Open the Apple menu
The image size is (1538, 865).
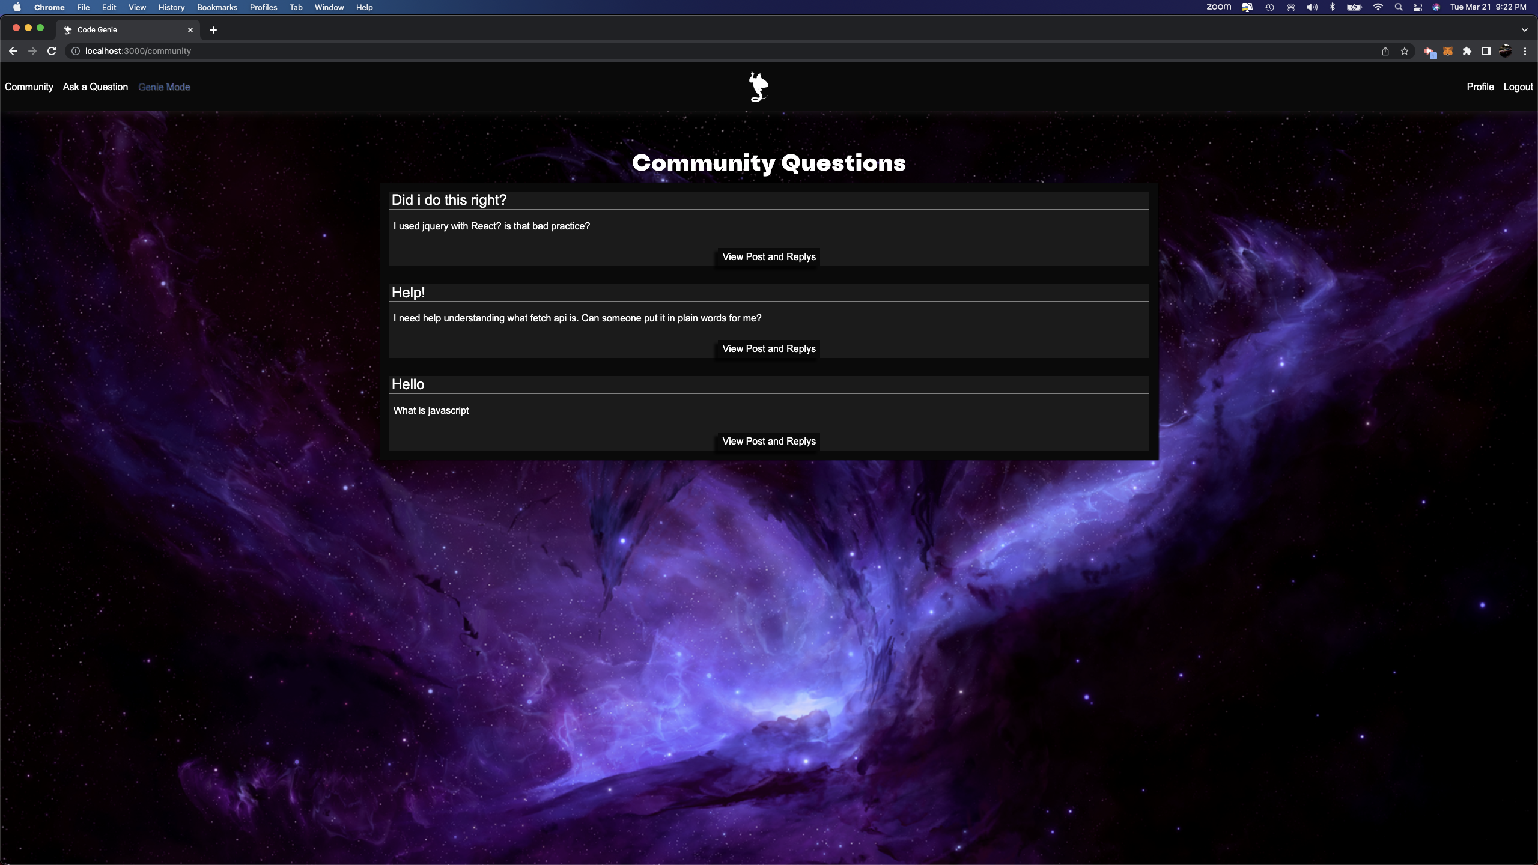[17, 7]
